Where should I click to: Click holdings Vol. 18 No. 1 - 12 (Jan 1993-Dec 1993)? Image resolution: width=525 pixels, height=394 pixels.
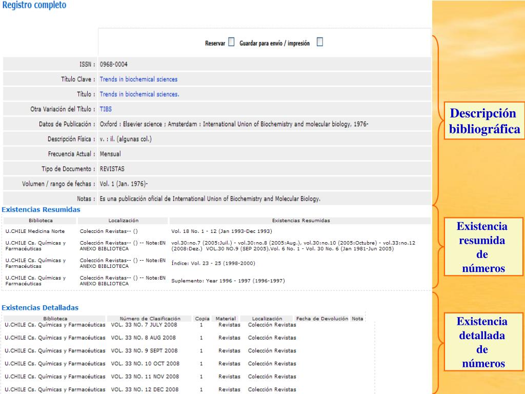click(221, 231)
